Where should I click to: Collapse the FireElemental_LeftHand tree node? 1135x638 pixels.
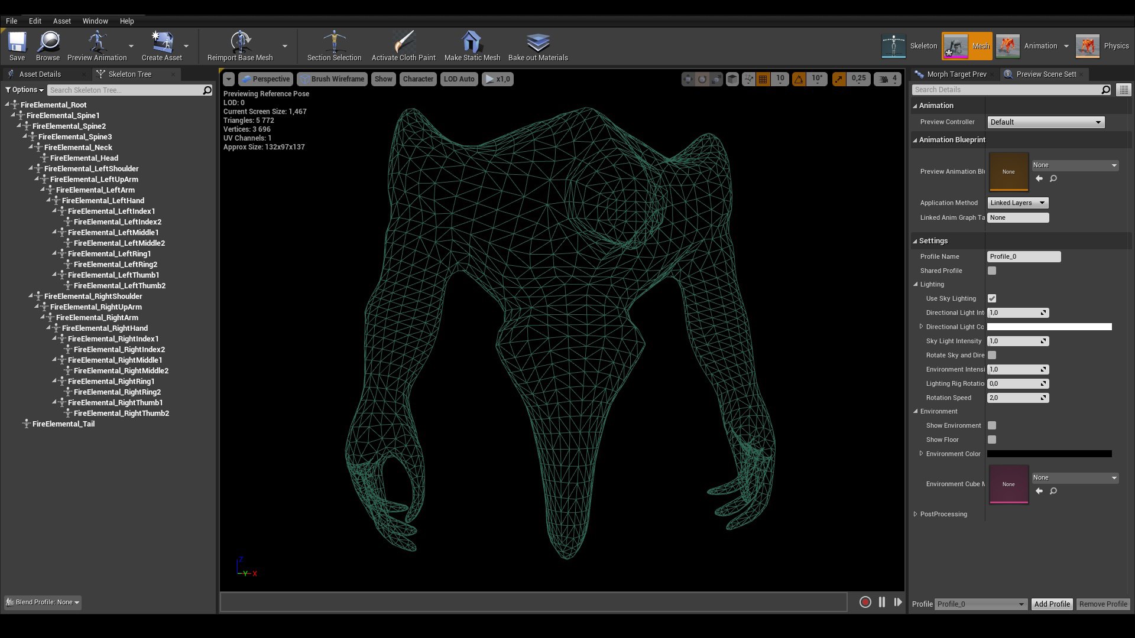(x=48, y=201)
